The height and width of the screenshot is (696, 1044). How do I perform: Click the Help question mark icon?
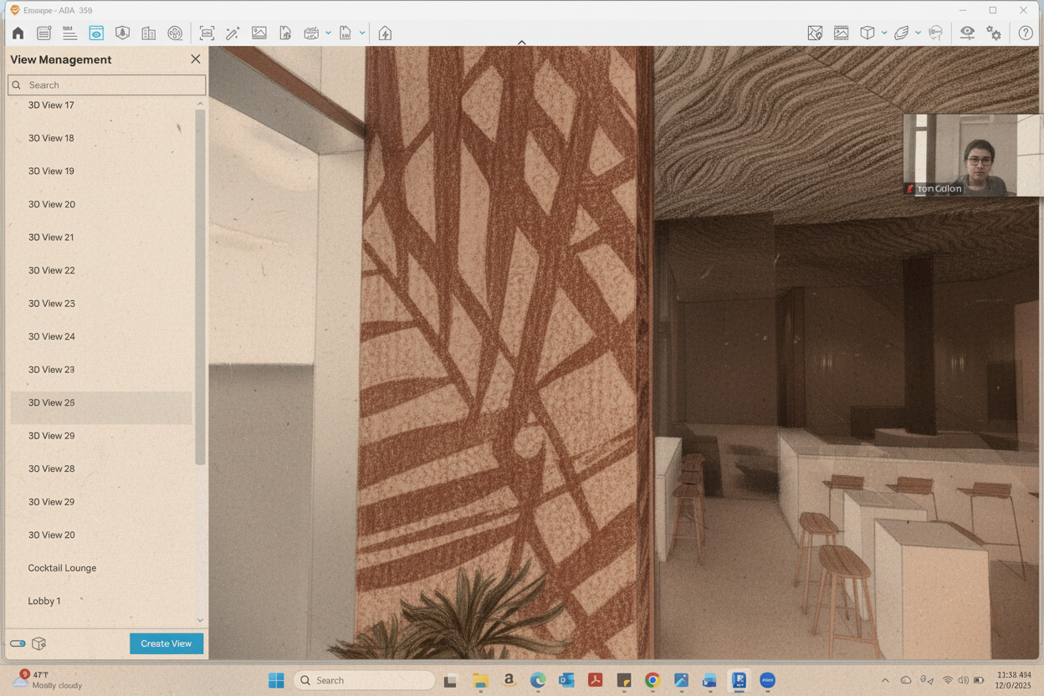(1026, 33)
